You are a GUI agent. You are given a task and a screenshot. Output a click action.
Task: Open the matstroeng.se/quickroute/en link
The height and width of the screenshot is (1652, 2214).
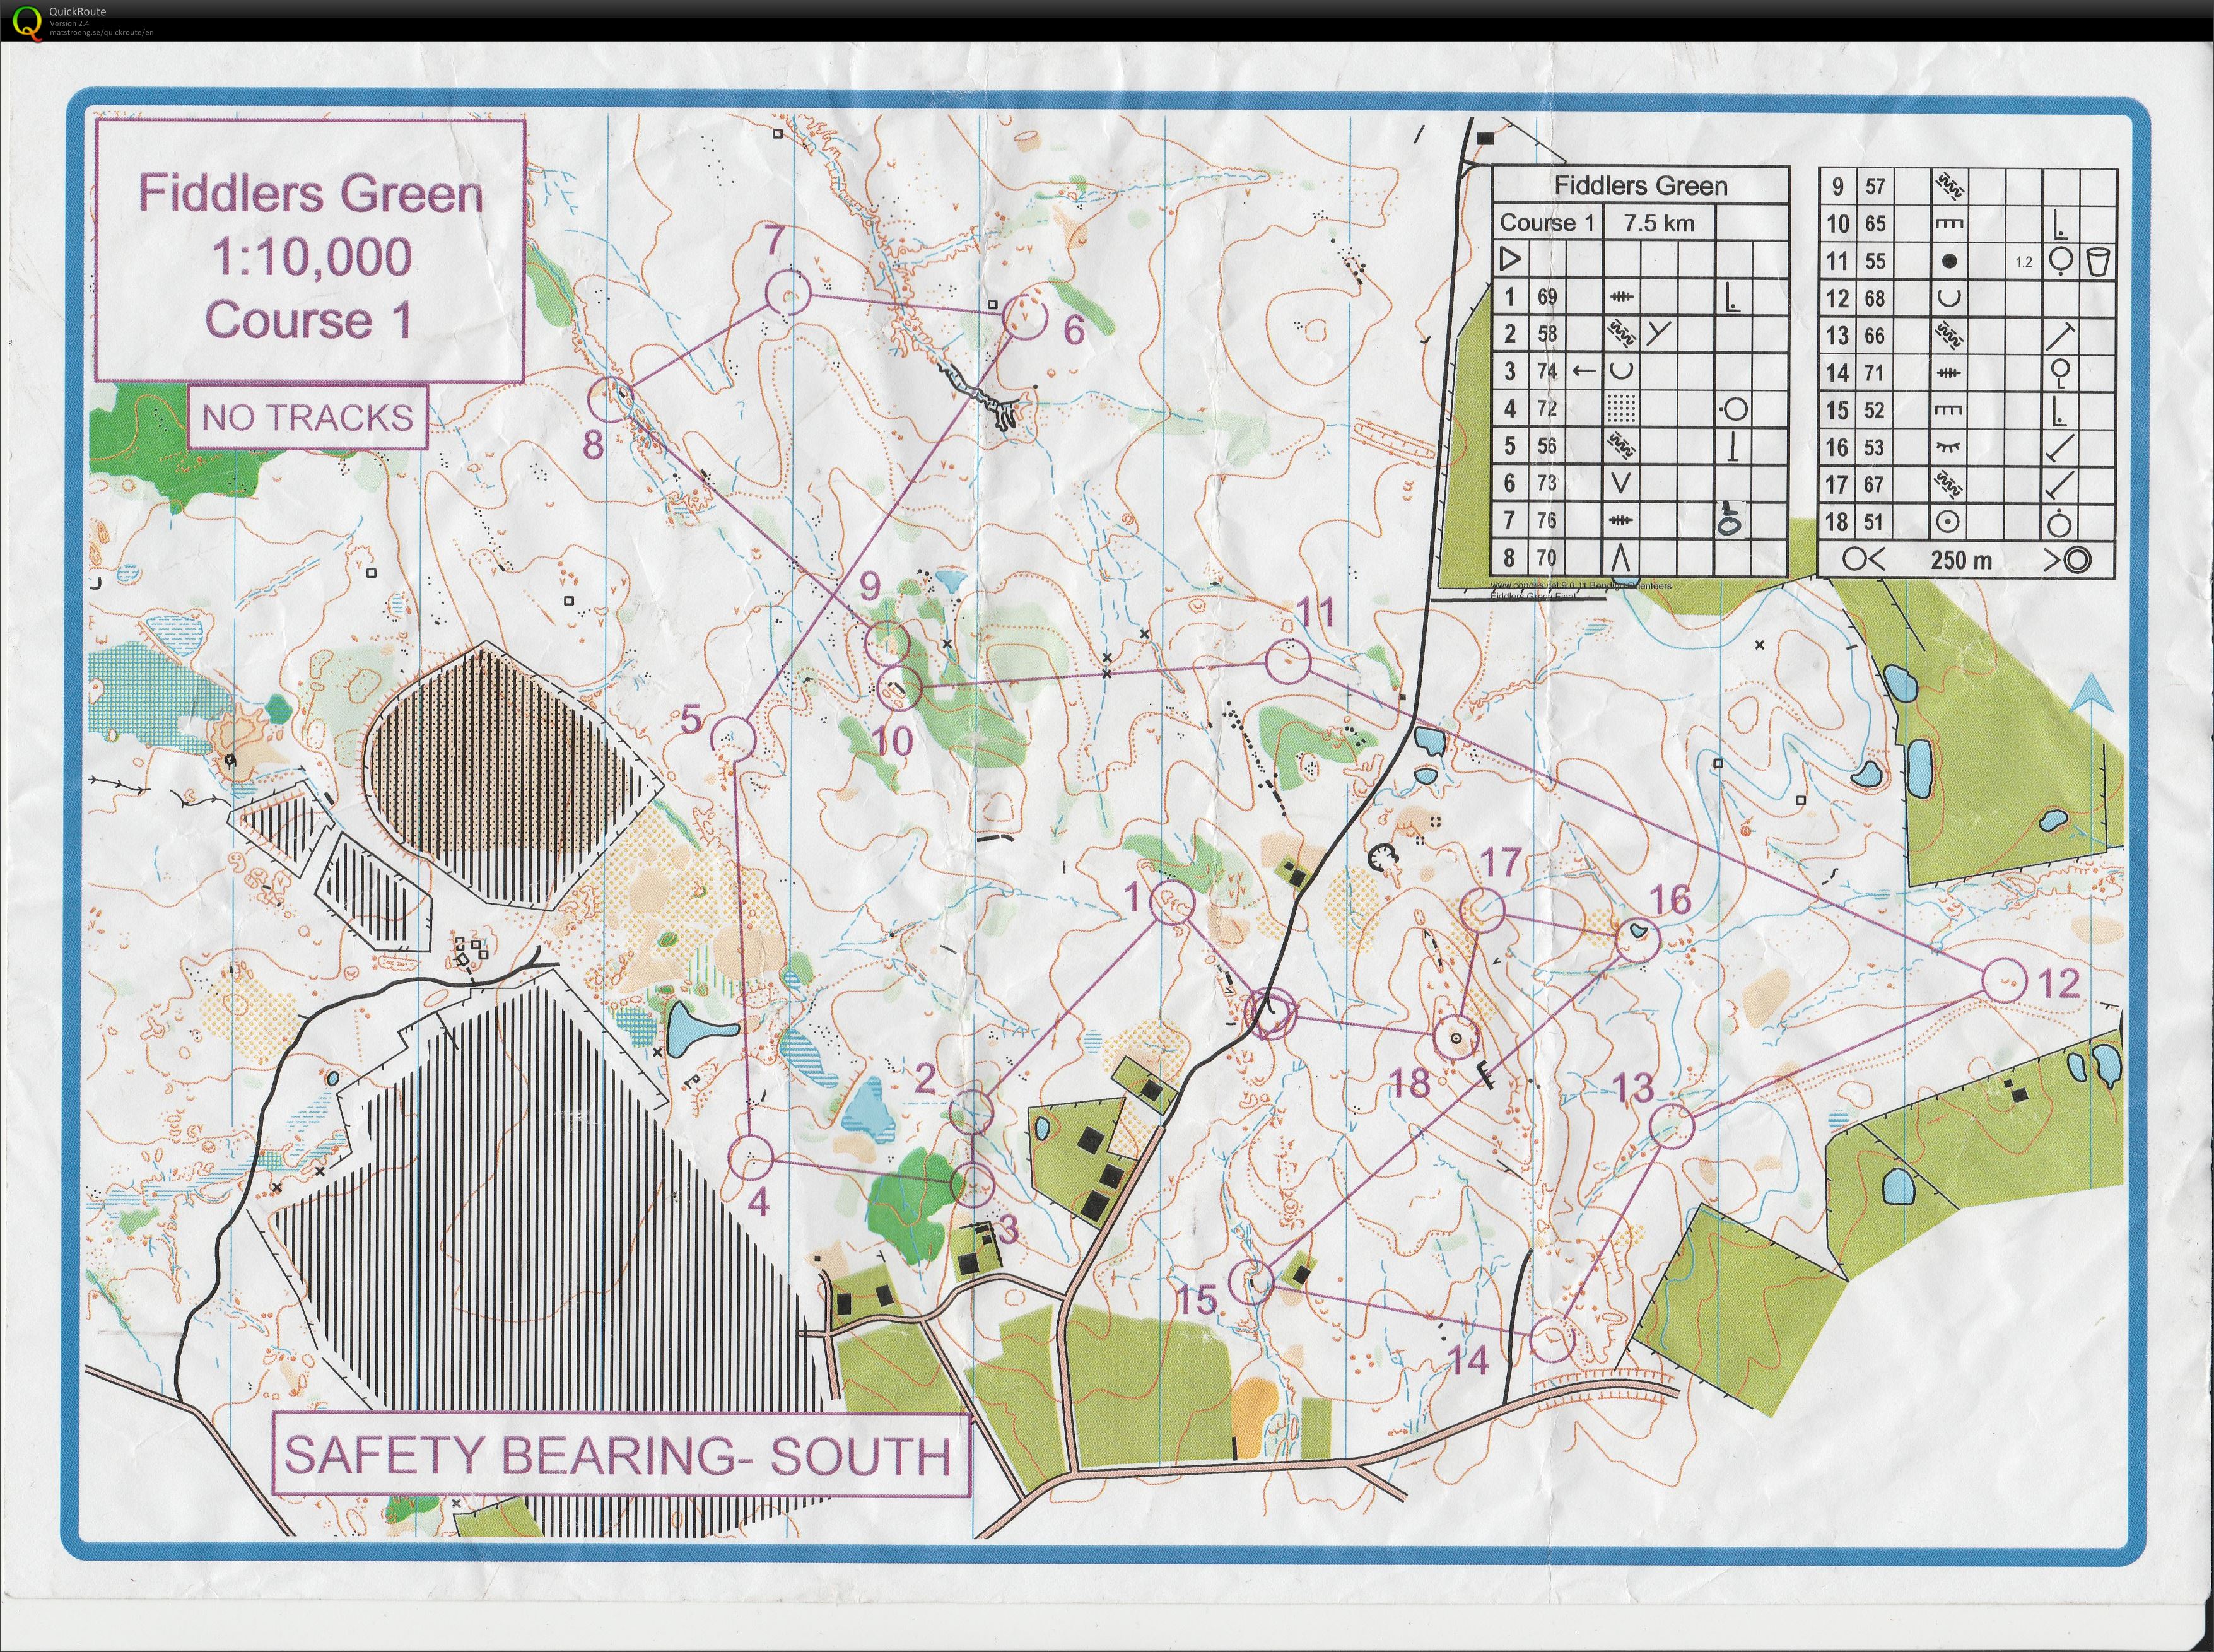(x=102, y=32)
